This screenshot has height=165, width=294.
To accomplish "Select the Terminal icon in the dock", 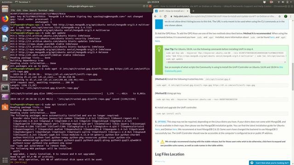I will pyautogui.click(x=5, y=88).
